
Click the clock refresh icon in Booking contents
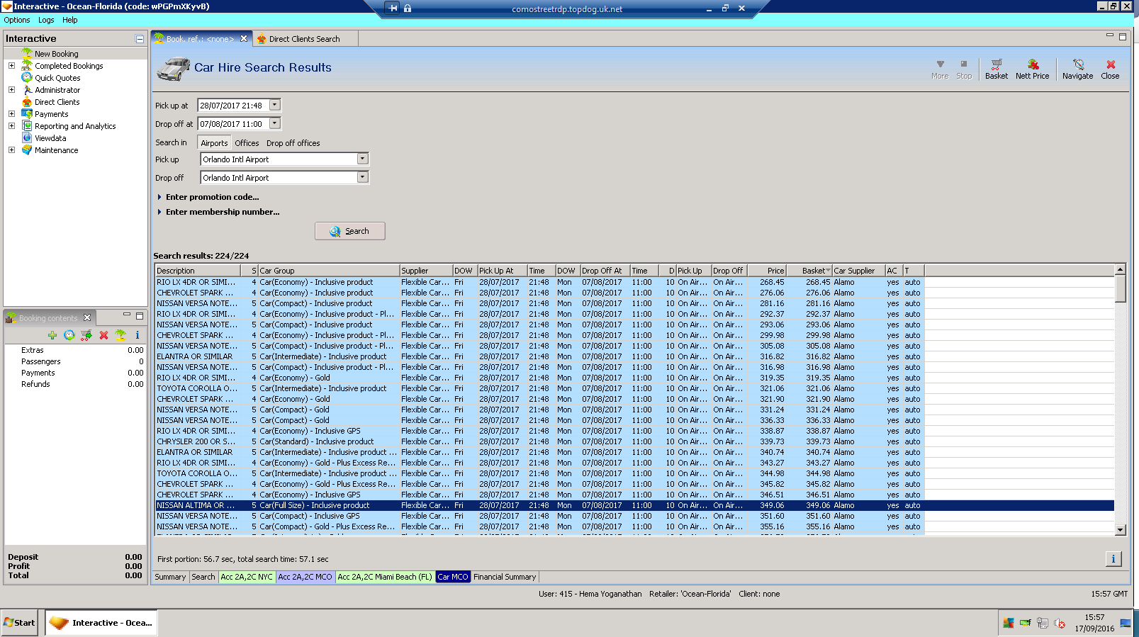click(69, 335)
